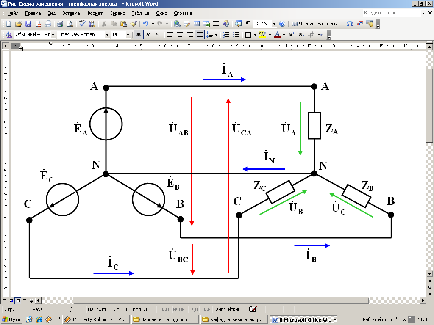
Task: Open the zoom 150% dropdown
Action: point(274,24)
